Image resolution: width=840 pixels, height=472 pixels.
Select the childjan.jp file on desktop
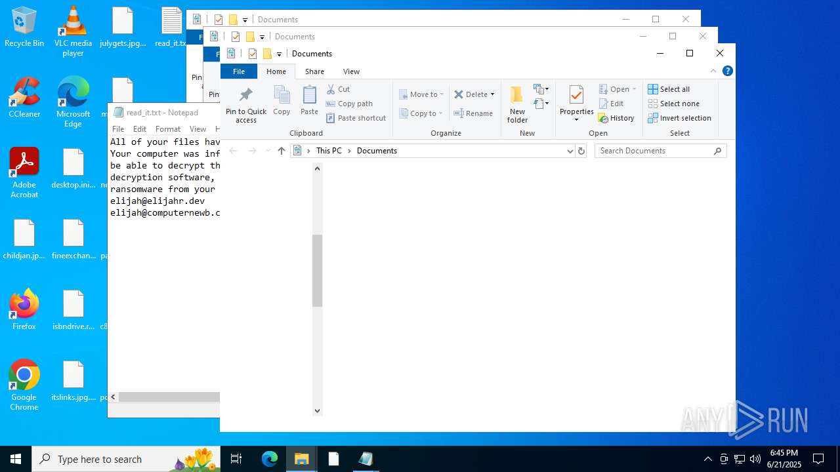point(24,240)
